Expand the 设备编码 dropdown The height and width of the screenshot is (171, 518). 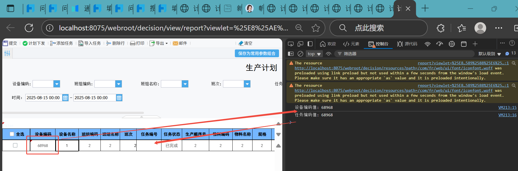coord(57,84)
